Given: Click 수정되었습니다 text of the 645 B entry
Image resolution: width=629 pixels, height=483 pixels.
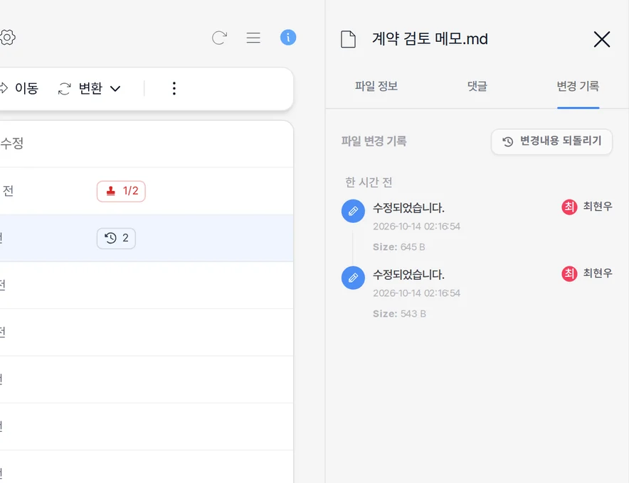Looking at the screenshot, I should tap(408, 208).
